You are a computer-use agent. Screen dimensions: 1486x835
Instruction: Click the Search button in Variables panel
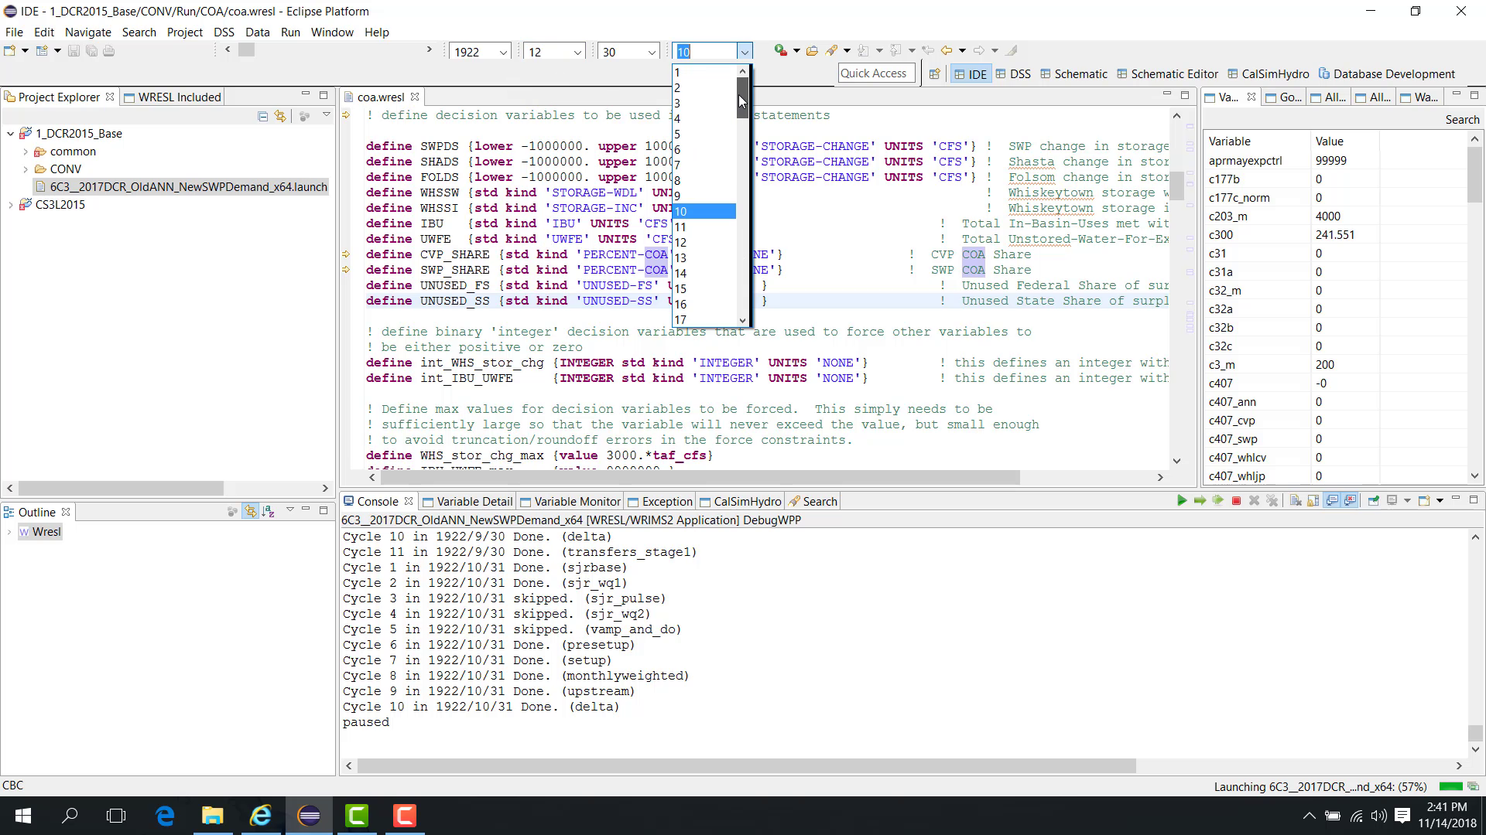tap(1462, 120)
